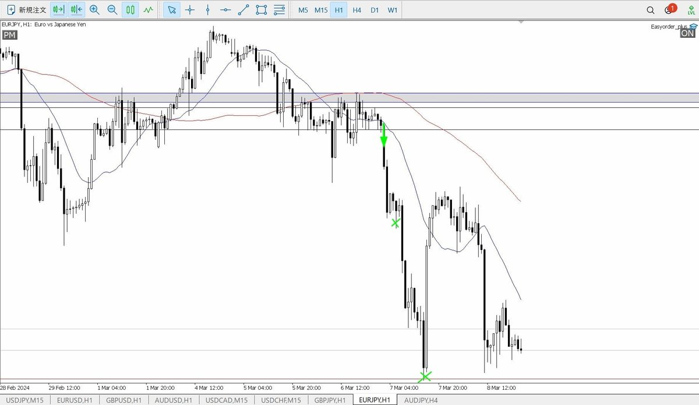Select the crosshair tool
The height and width of the screenshot is (405, 699).
[190, 10]
